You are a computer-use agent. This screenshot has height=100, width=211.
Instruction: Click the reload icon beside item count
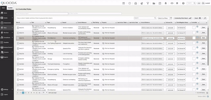tap(207, 93)
